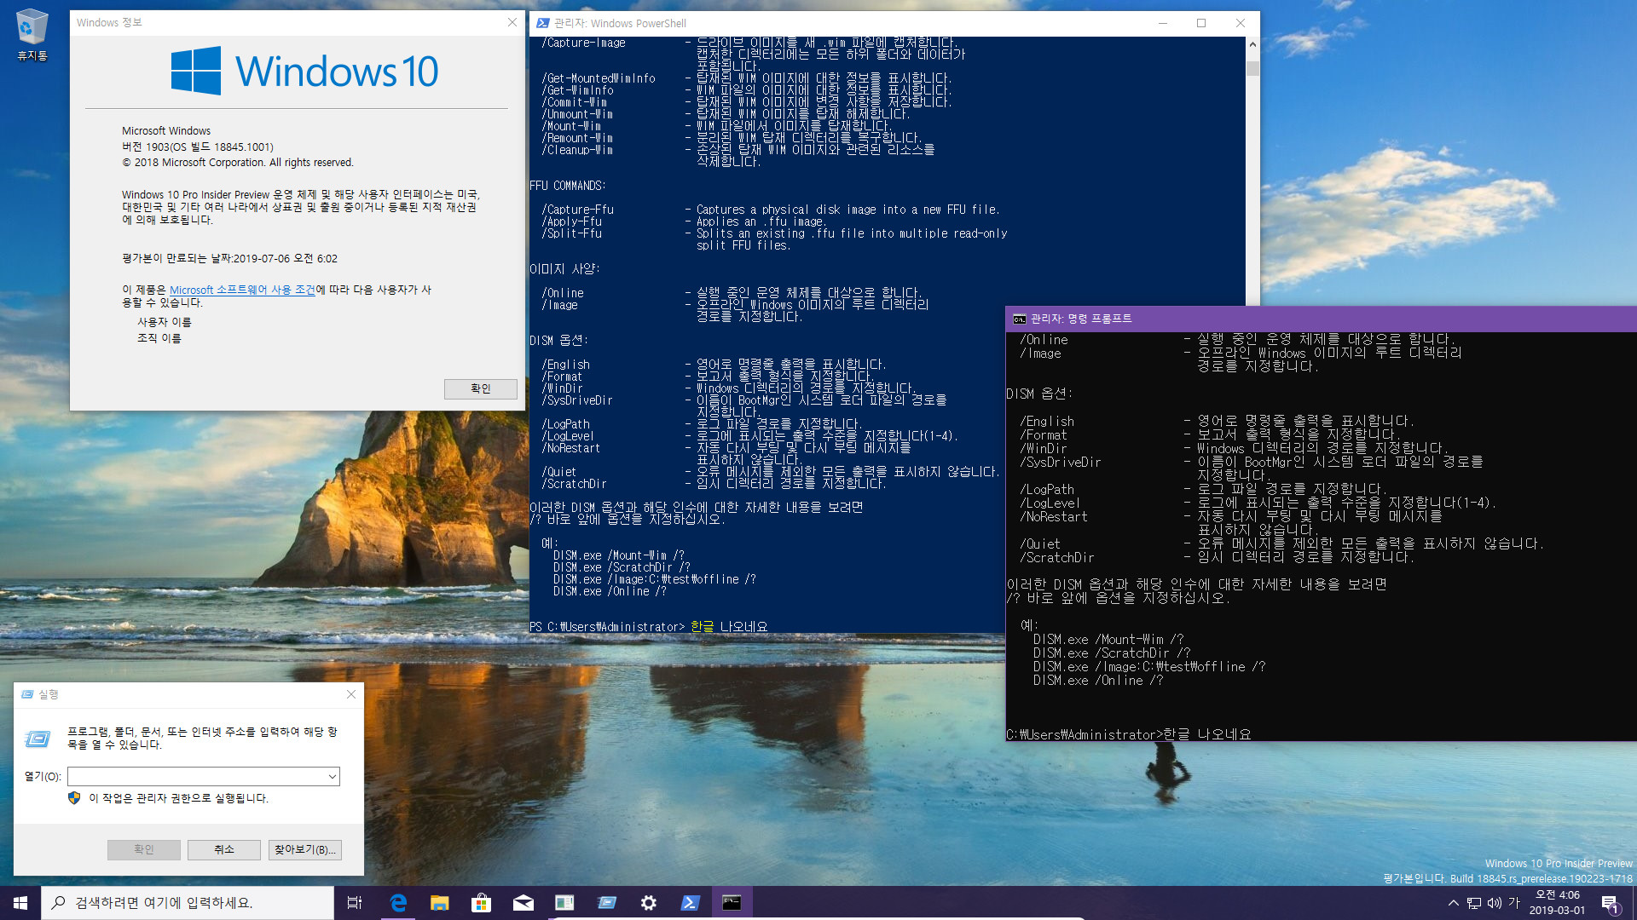The image size is (1637, 920).
Task: Click '/LogLevel' in Command Prompt output
Action: click(x=1050, y=503)
